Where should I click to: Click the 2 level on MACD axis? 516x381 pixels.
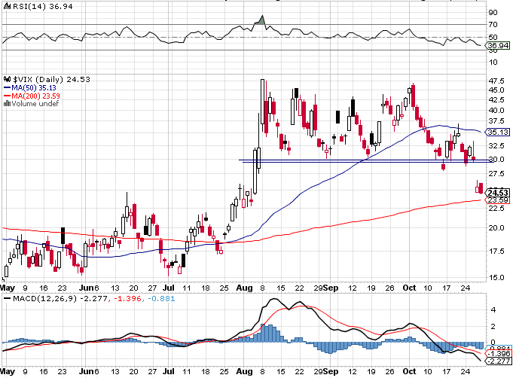[x=493, y=327]
